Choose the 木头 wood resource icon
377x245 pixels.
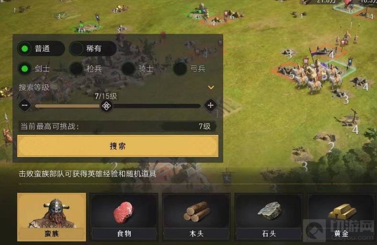196,217
